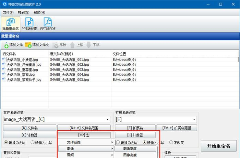The image size is (240, 164).
Task: Open the 转到(G) menu
Action: [23, 12]
